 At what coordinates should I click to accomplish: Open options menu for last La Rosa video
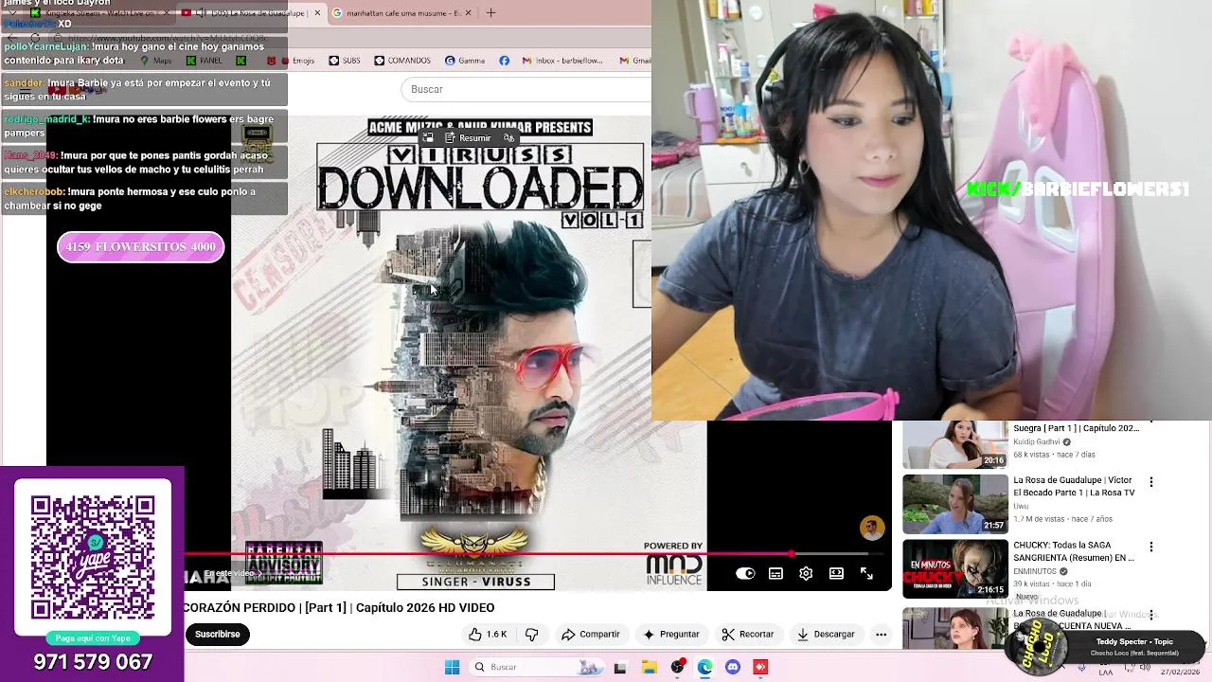pos(1151,615)
